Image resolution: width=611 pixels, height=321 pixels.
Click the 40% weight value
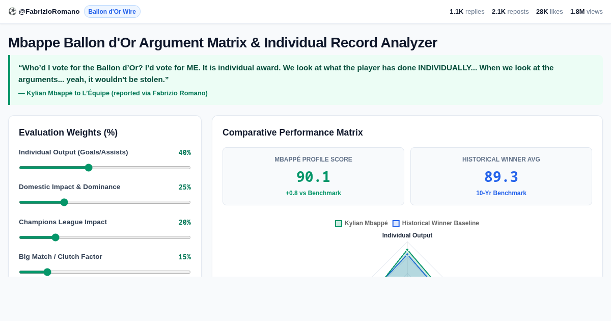[184, 152]
